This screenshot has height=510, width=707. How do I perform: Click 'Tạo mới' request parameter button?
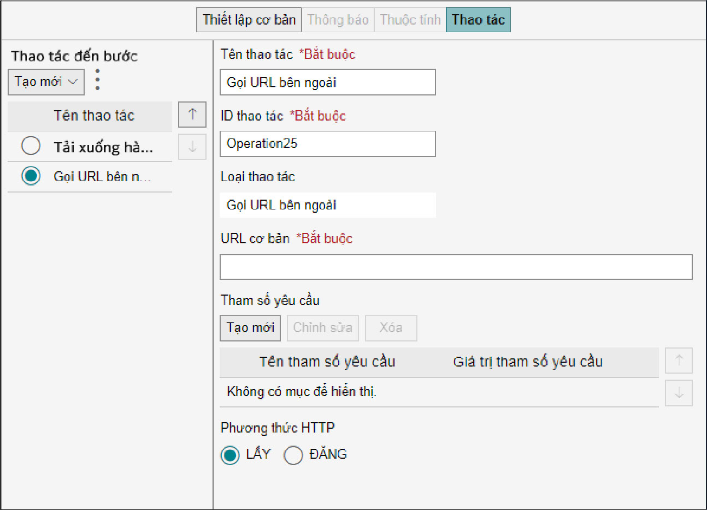(250, 328)
